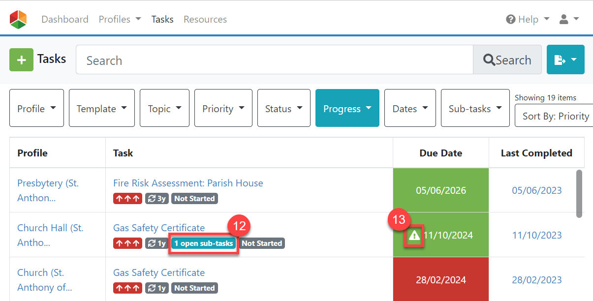Open the Resources menu item
Screen dimensions: 593x301
pyautogui.click(x=205, y=20)
